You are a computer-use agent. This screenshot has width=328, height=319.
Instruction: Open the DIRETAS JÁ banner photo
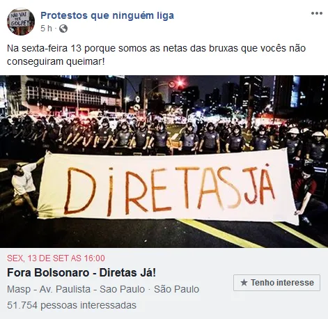coord(164,162)
